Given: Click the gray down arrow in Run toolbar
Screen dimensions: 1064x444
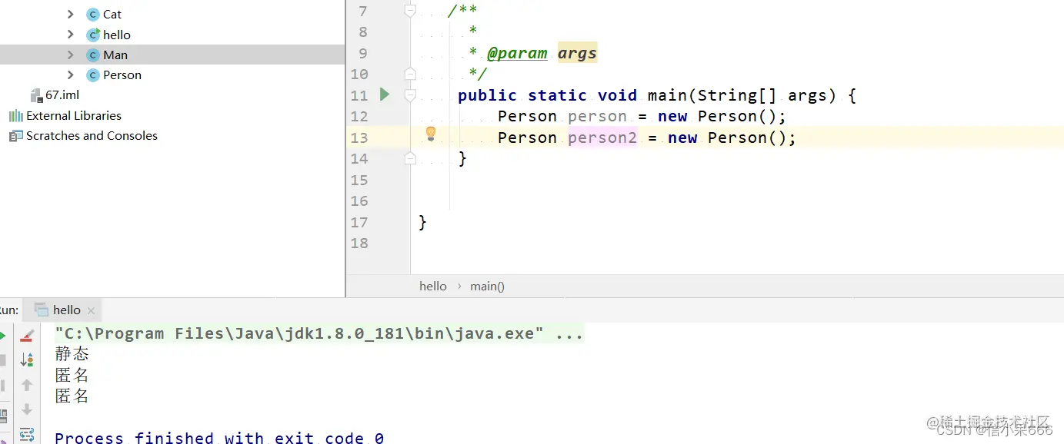Looking at the screenshot, I should coord(27,409).
